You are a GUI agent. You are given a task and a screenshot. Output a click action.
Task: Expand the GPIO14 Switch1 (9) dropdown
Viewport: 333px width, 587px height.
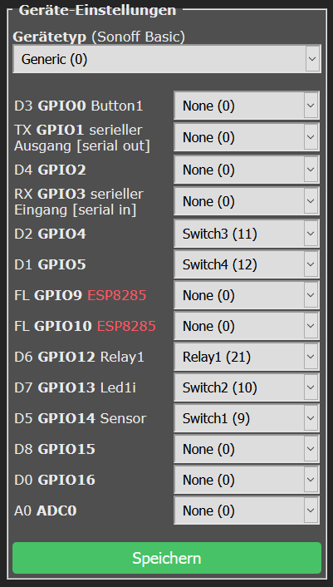coord(247,418)
